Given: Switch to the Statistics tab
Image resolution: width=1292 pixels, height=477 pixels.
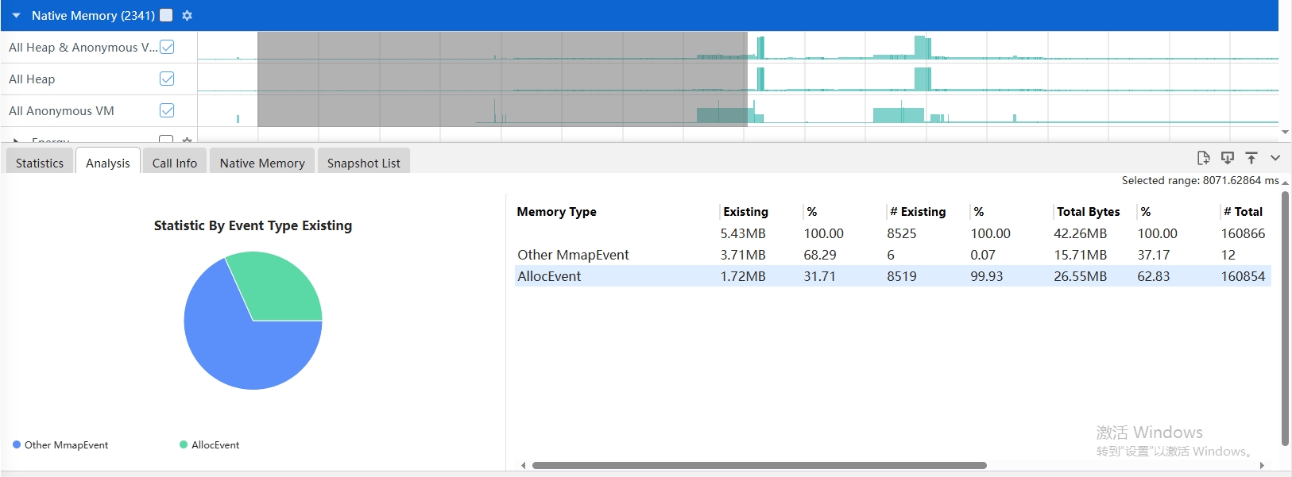Looking at the screenshot, I should pyautogui.click(x=40, y=163).
